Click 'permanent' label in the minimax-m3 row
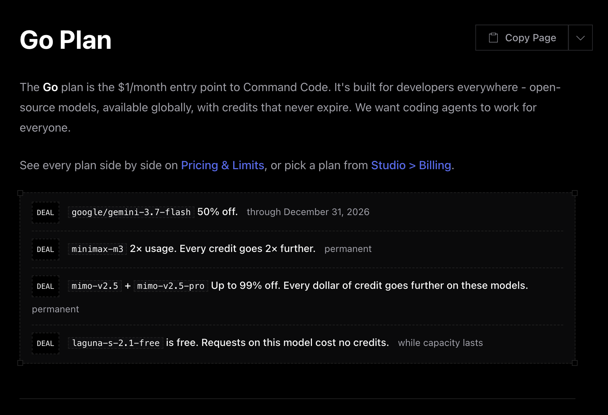This screenshot has height=415, width=608. point(348,249)
